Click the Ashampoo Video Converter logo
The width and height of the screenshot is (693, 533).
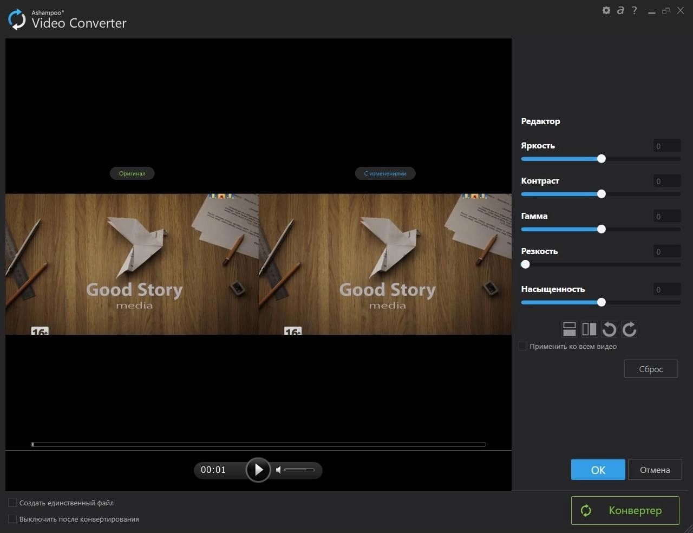point(67,19)
